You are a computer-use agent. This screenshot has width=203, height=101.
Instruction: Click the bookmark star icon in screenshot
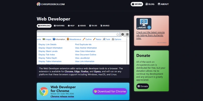118,34
